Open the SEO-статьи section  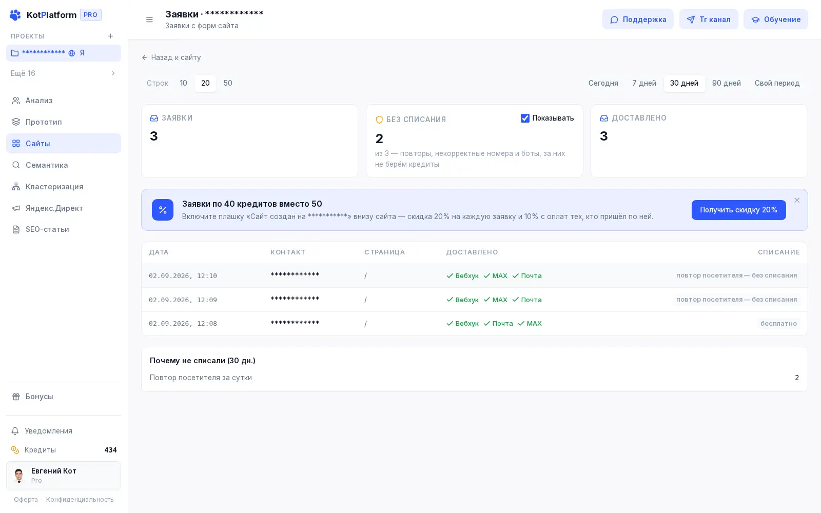pos(64,229)
